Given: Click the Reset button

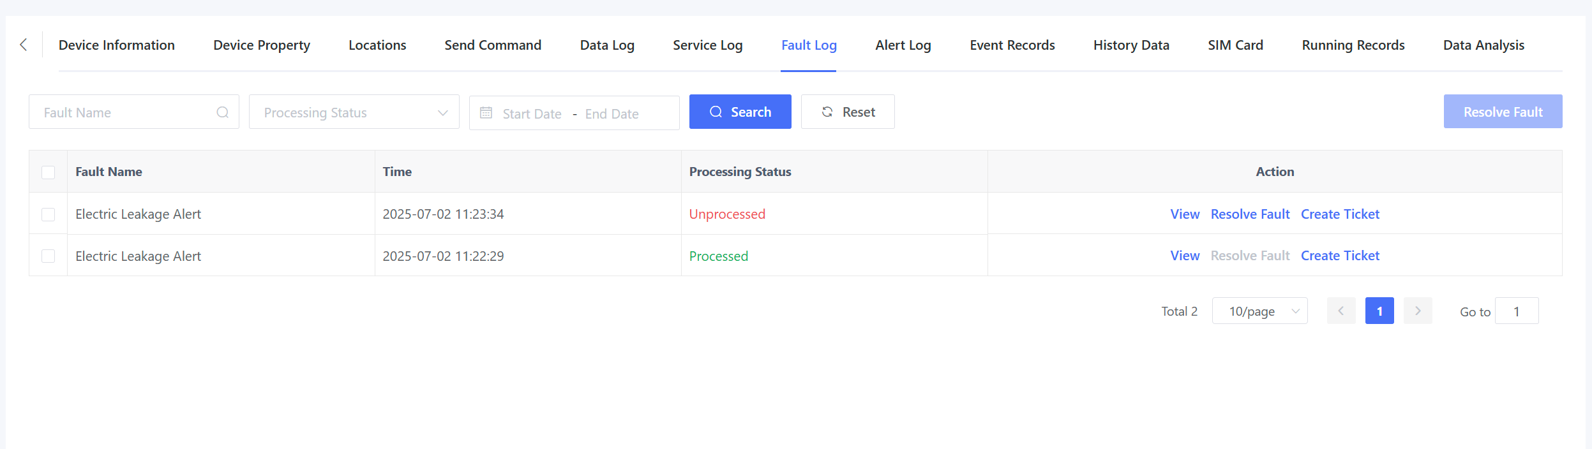Looking at the screenshot, I should click(847, 112).
